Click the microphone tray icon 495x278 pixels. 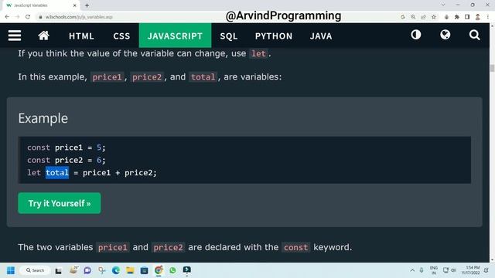(422, 270)
